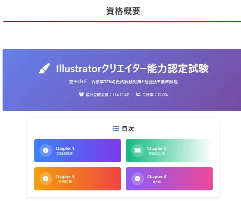
Task: Click the 合格率：72.0% text
Action: (x=155, y=95)
